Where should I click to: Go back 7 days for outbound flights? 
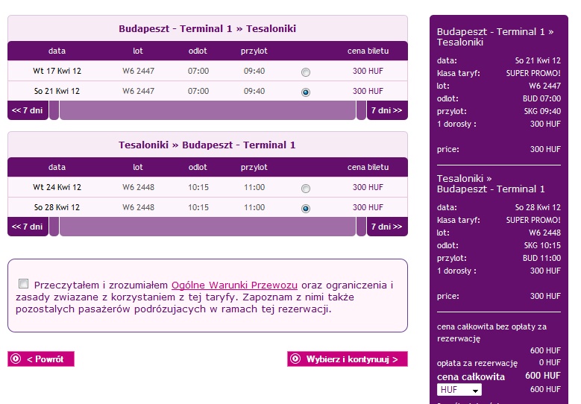28,110
